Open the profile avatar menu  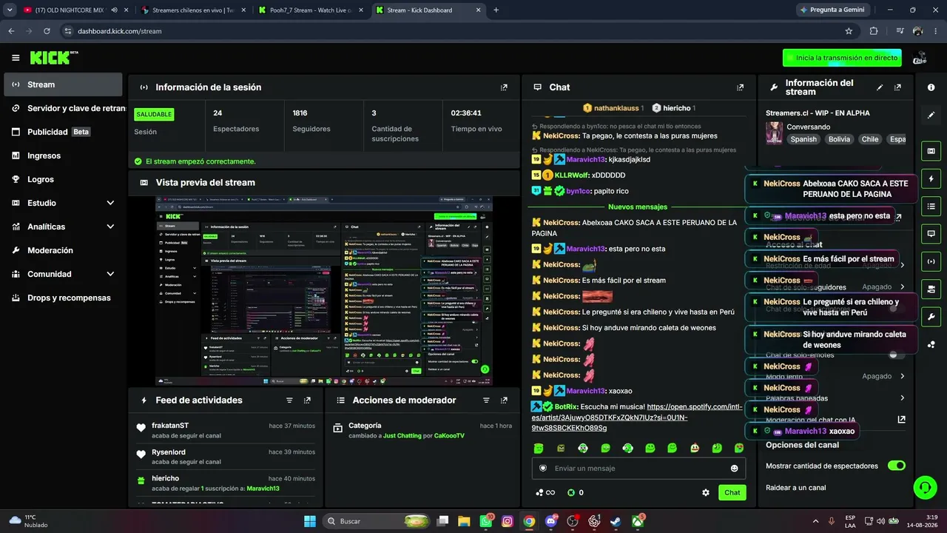pyautogui.click(x=920, y=58)
